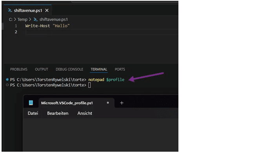This screenshot has width=278, height=156.
Task: Expand the Temp breadcrumb folder
Action: pos(22,20)
